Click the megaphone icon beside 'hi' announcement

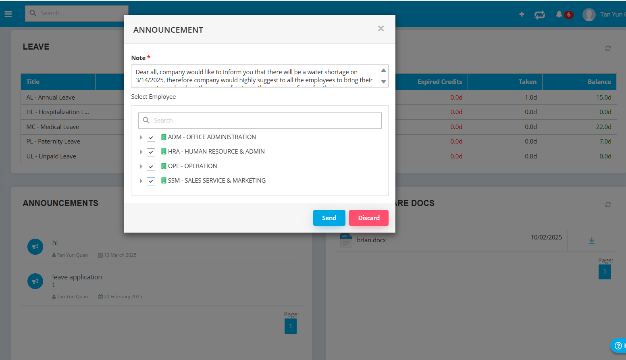coord(35,247)
